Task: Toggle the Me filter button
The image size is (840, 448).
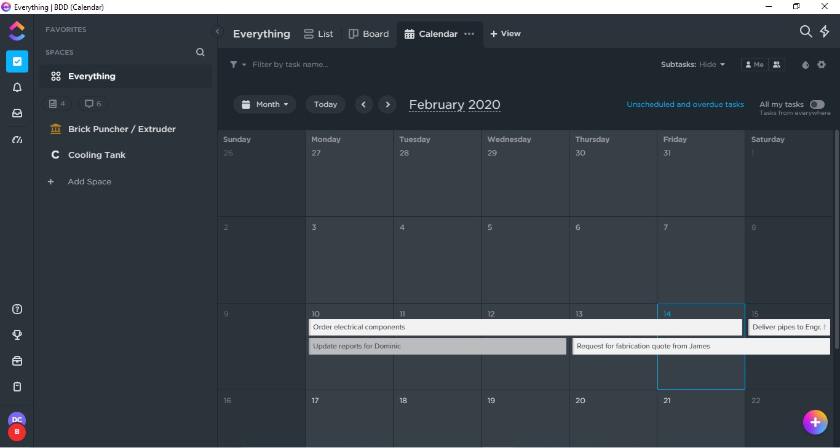Action: point(754,65)
